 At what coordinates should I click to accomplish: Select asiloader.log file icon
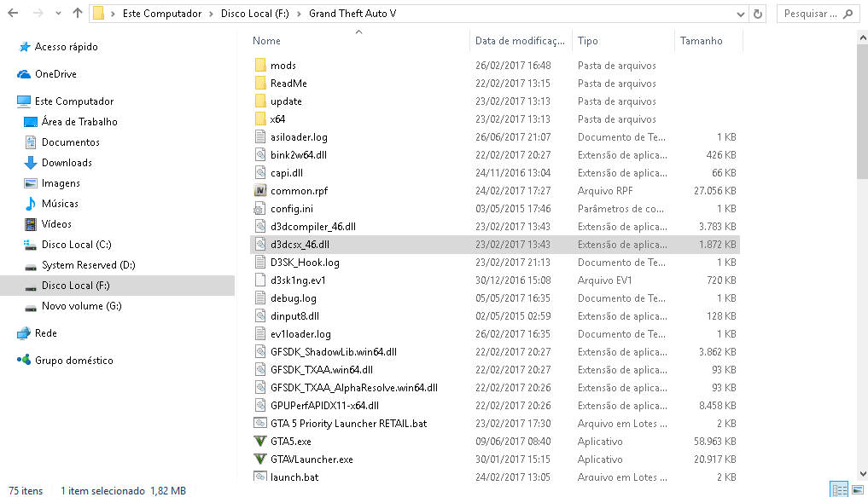[260, 137]
